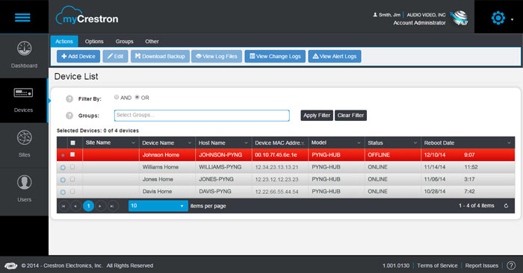Go to the next page of the device table
The width and height of the screenshot is (523, 273).
[100, 206]
